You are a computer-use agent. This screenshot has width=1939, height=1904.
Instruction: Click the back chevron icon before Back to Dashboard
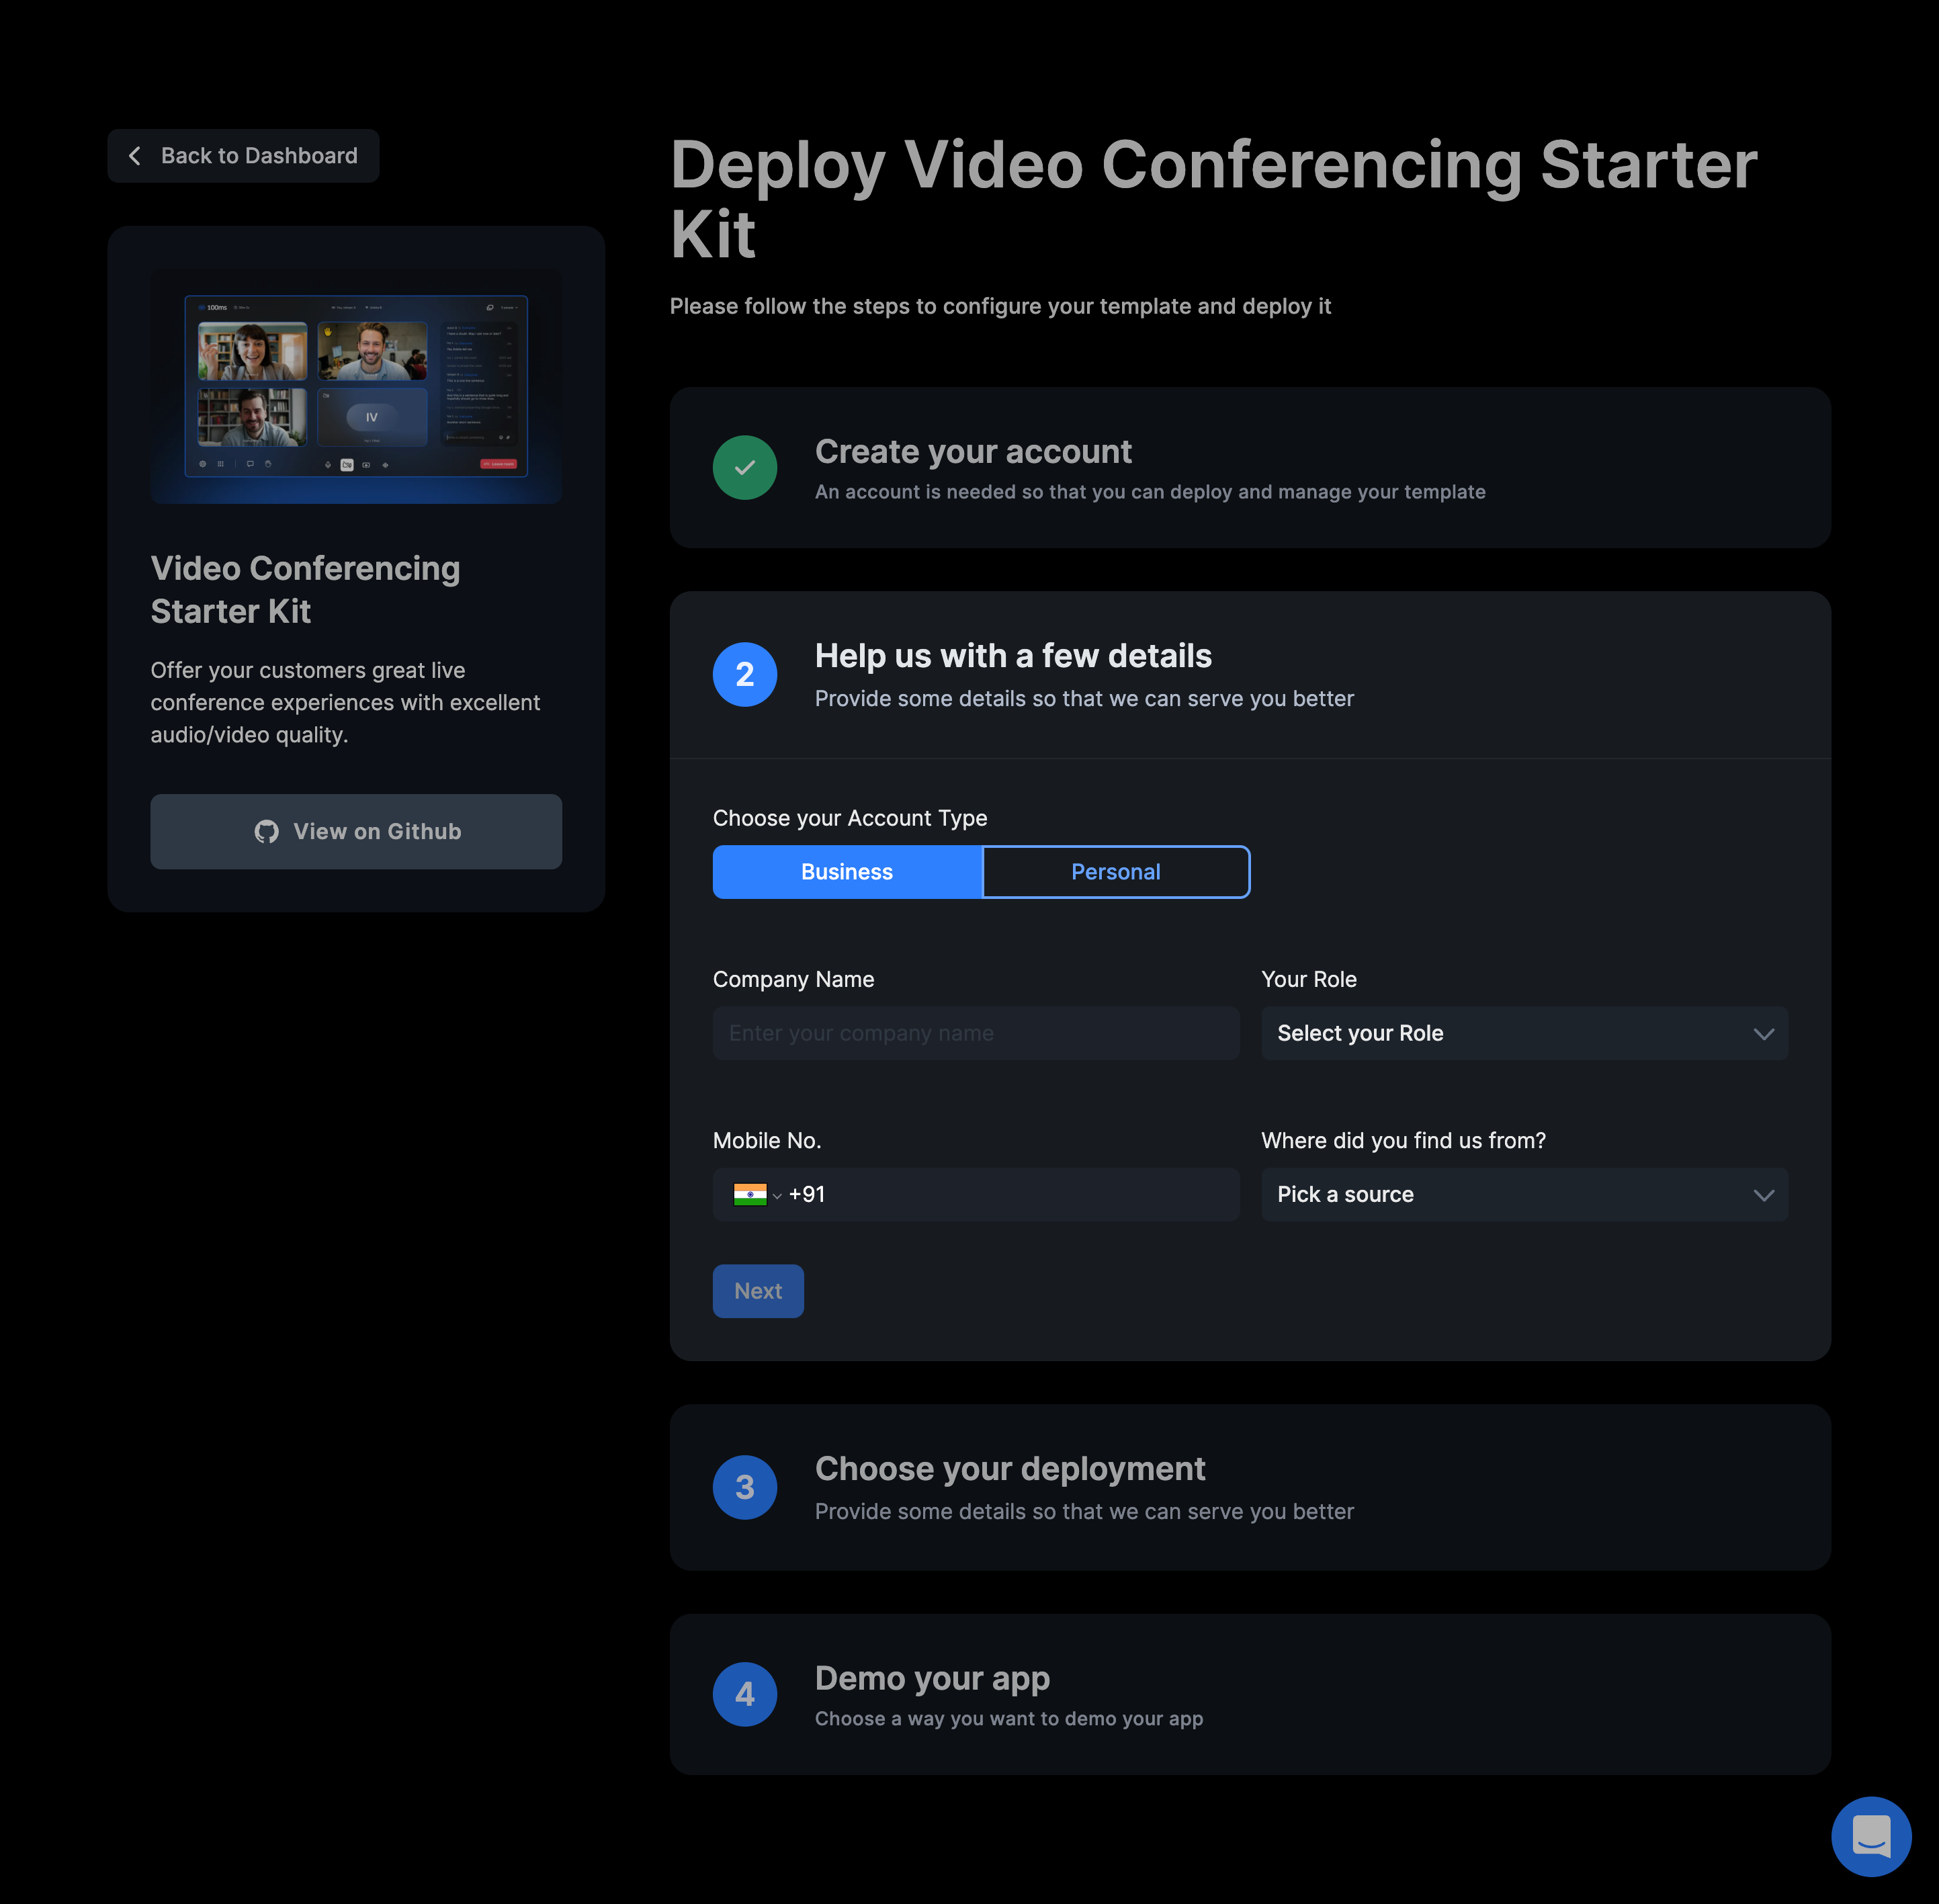(135, 155)
